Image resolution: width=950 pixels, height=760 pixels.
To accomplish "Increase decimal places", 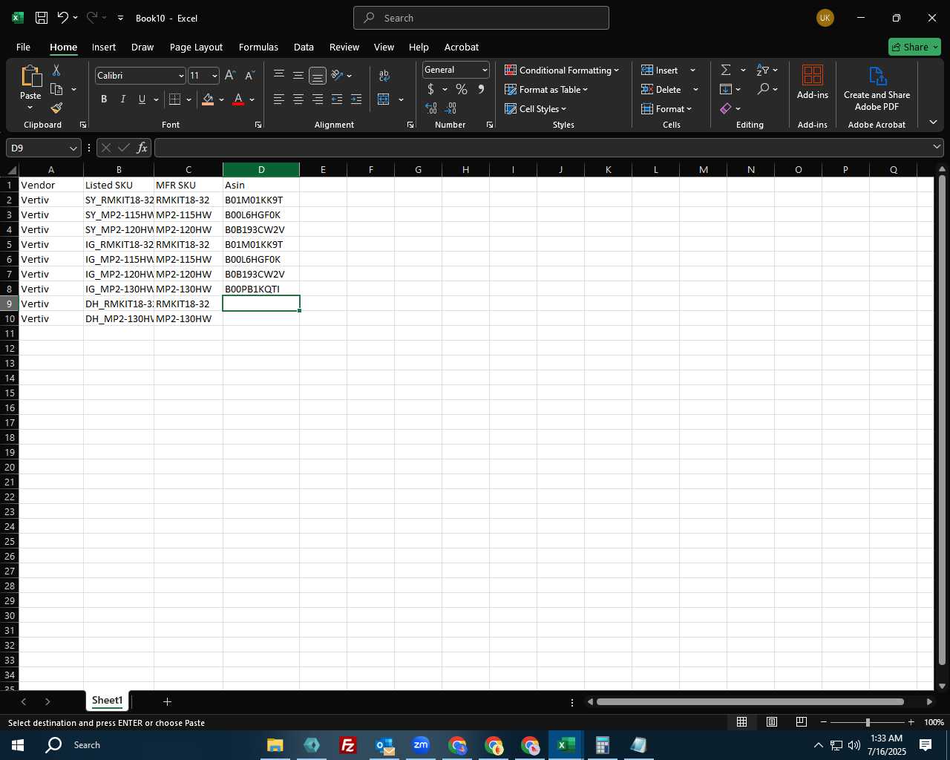I will tap(431, 108).
